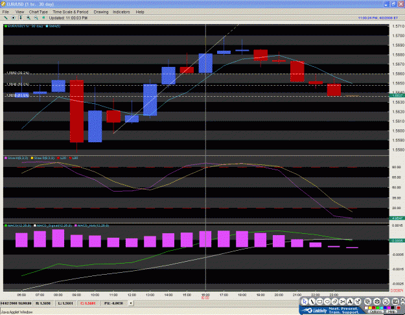Click the Linktivity screen pointer icon
This screenshot has height=315, width=405.
click(x=368, y=301)
